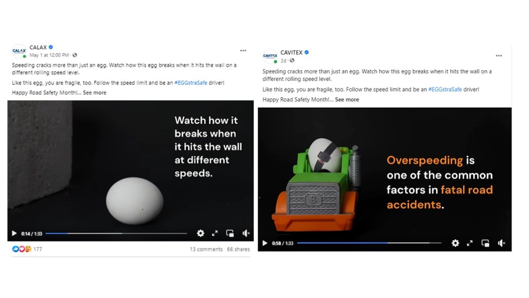
Task: Open the CALAX post options menu
Action: (243, 51)
